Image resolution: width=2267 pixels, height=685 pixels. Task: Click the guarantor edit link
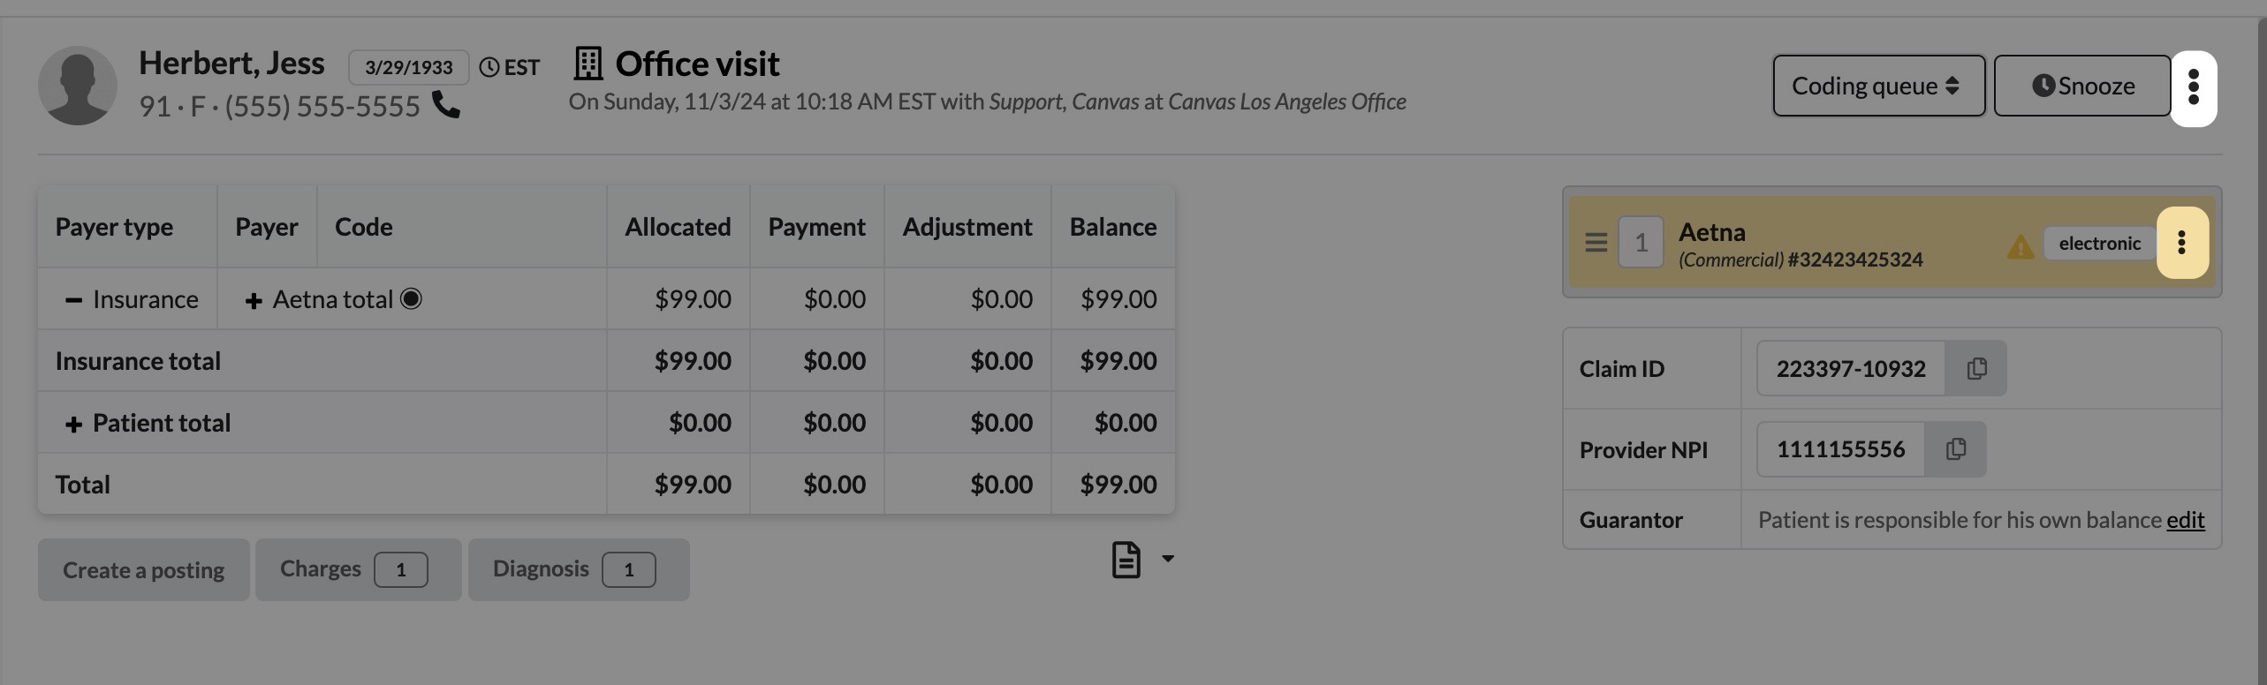tap(2185, 520)
